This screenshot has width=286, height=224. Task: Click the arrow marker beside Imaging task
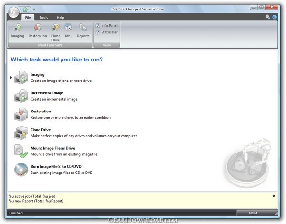(11, 78)
